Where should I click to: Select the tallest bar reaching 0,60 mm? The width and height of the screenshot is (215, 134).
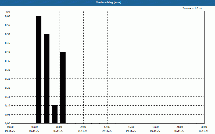(x=38, y=70)
